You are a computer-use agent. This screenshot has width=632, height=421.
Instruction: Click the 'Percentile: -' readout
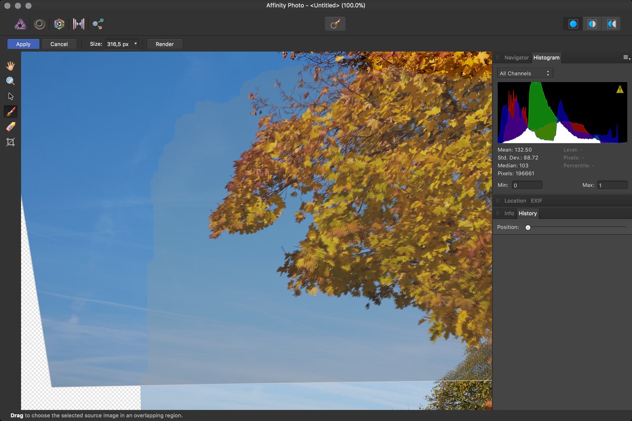(578, 166)
